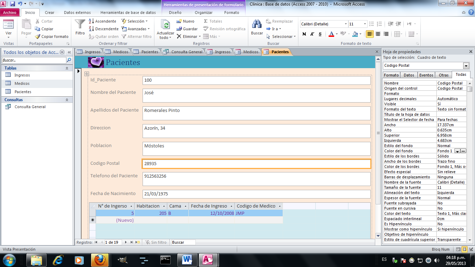Open the control selector showing Codigo Postal
This screenshot has height=267, width=475.
[466, 65]
